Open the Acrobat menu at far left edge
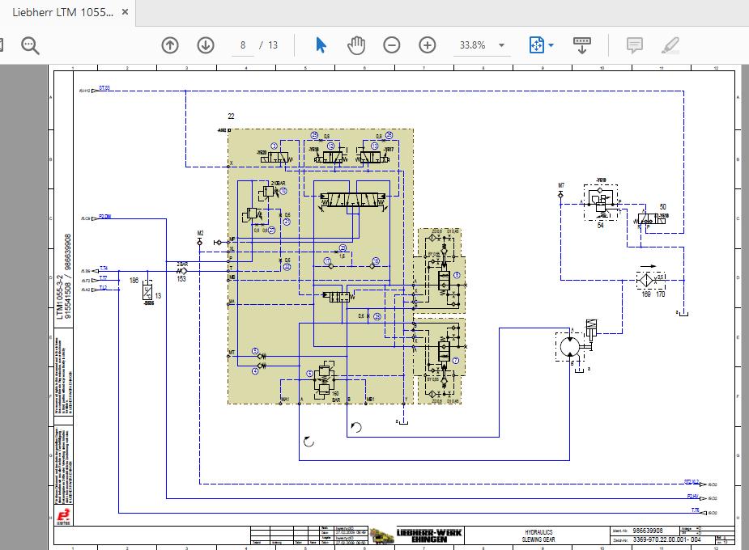Viewport: 749px width, 550px height. 3,44
